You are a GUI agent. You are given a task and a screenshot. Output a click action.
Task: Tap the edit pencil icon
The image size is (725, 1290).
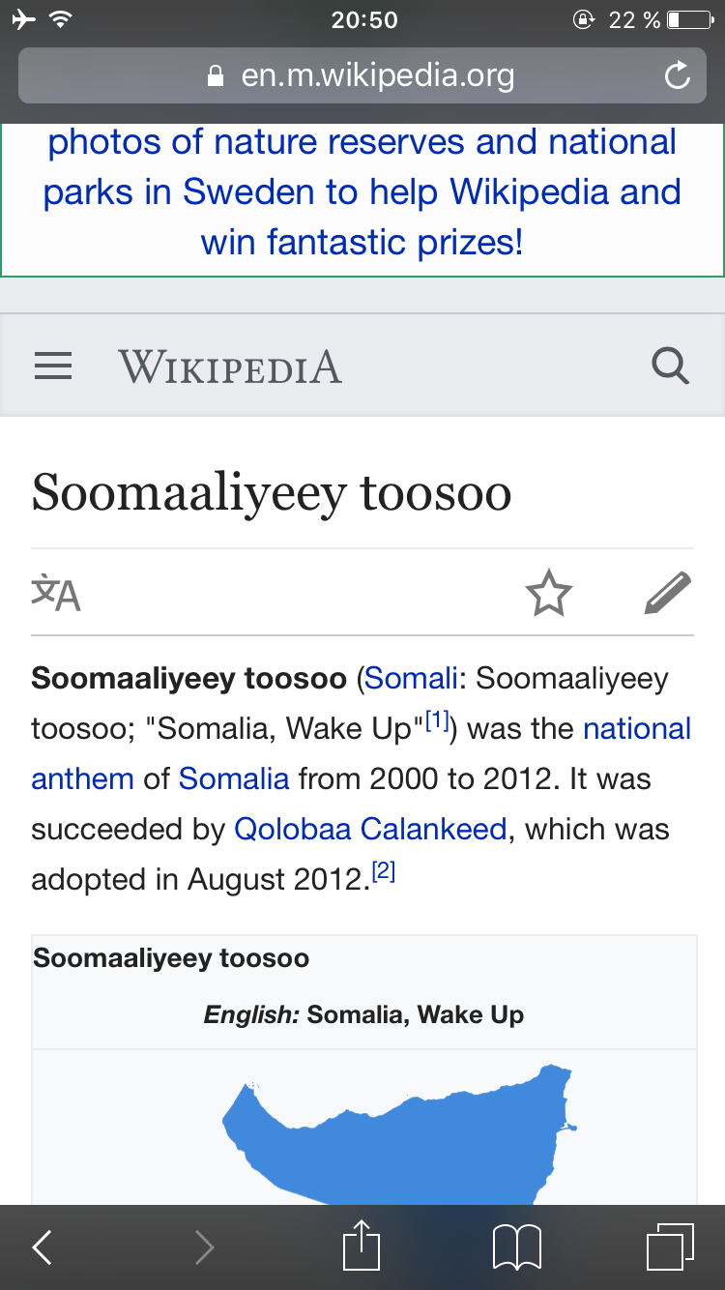point(668,593)
